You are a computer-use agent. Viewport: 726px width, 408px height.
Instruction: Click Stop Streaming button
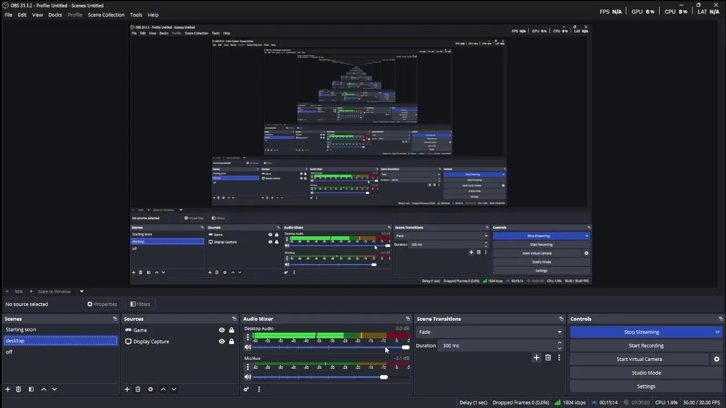[641, 332]
